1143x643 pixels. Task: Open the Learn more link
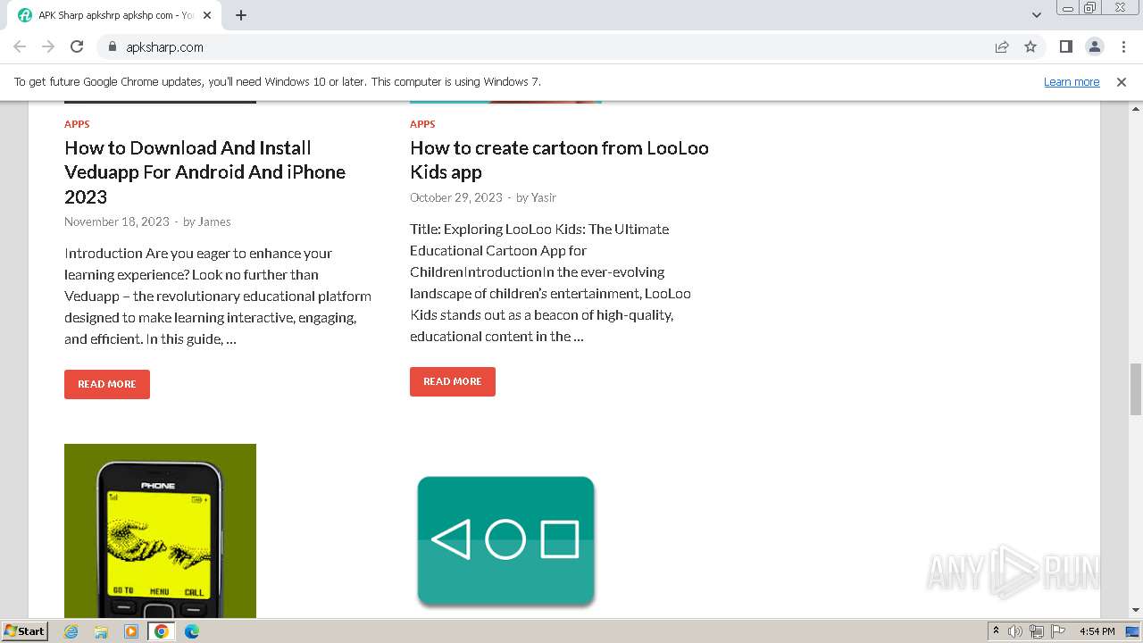click(x=1072, y=81)
